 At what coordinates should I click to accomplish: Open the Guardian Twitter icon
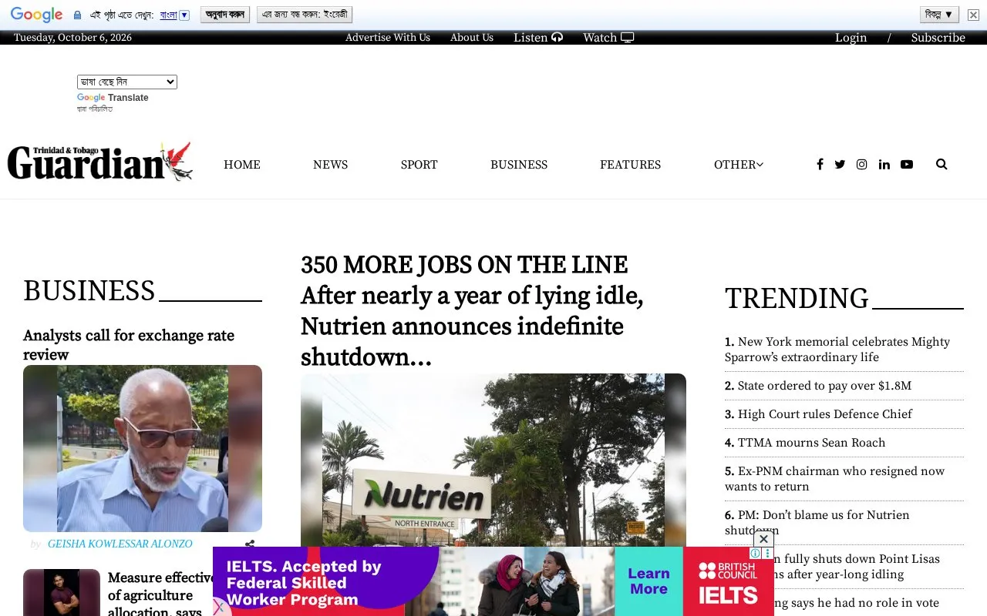(x=840, y=164)
